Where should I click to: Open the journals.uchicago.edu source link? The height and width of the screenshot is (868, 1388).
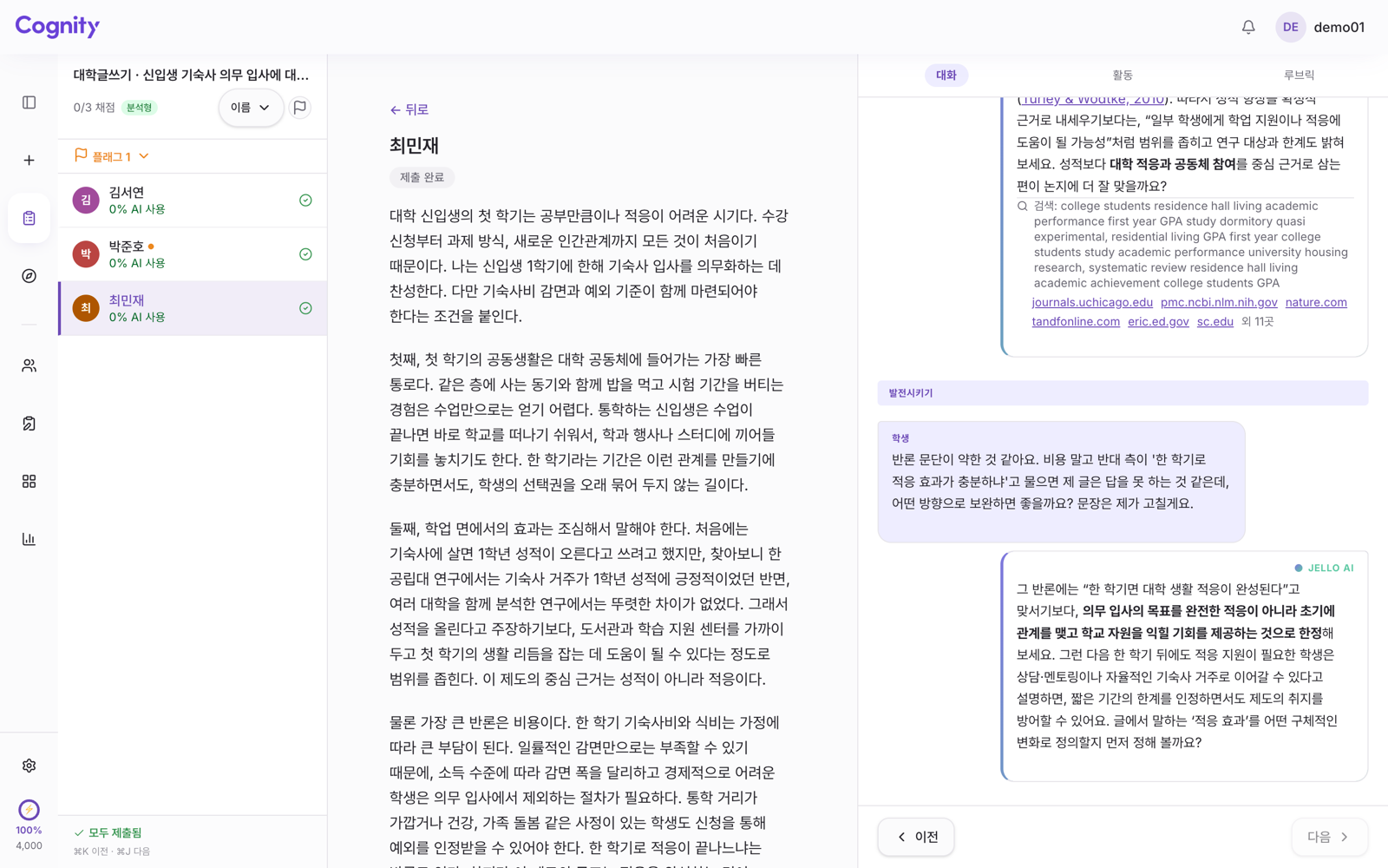point(1092,302)
